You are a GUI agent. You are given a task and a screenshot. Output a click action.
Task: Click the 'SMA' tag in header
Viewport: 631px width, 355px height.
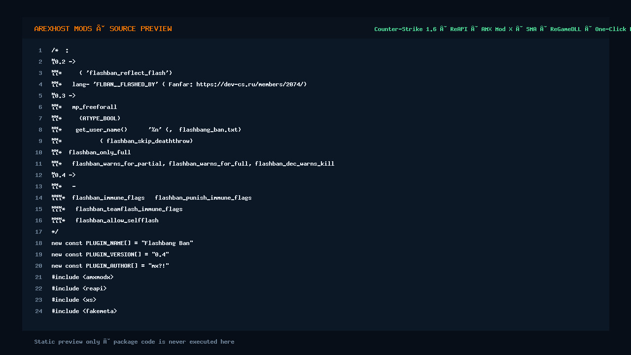(x=531, y=29)
